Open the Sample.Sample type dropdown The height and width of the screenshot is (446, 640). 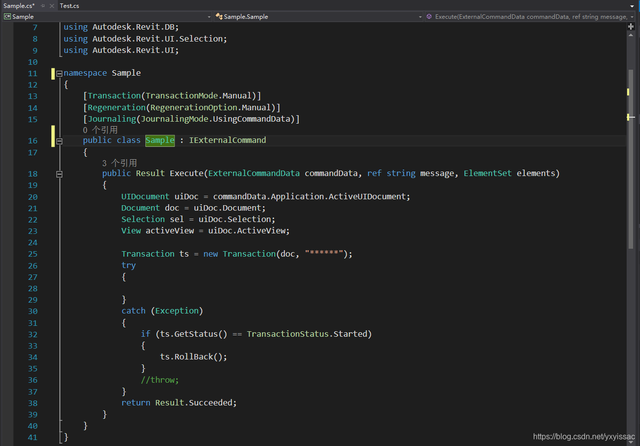(x=420, y=17)
